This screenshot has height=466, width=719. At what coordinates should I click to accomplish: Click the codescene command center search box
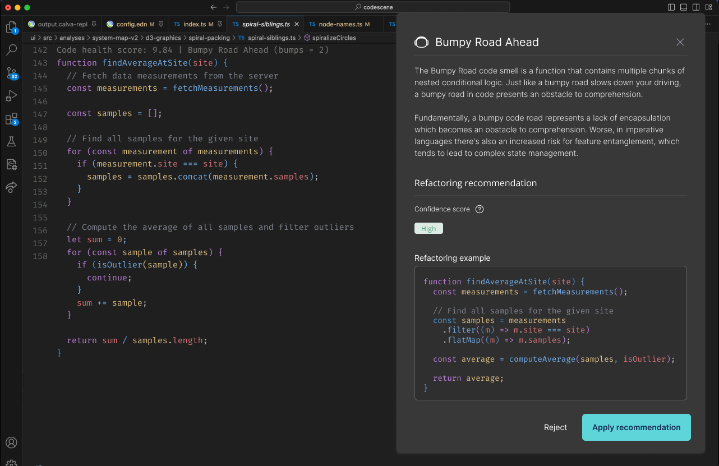[x=373, y=7]
